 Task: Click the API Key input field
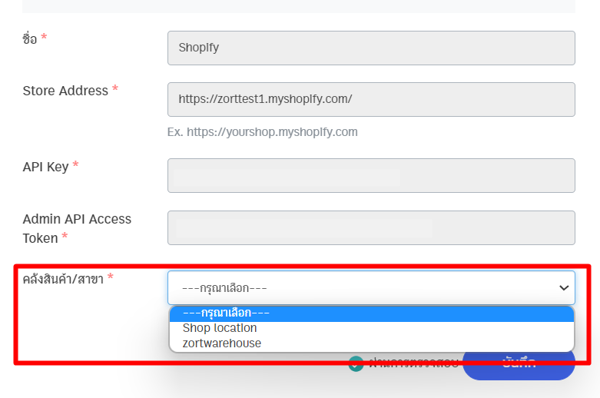(x=371, y=176)
